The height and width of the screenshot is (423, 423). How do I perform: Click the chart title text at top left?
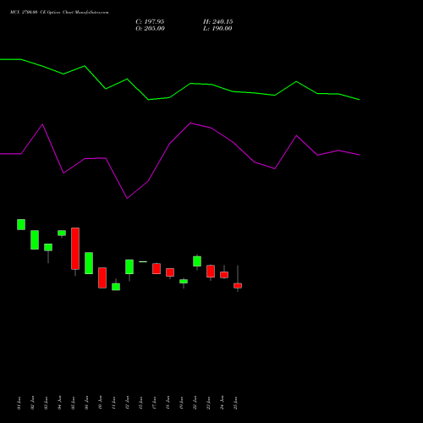coord(59,13)
